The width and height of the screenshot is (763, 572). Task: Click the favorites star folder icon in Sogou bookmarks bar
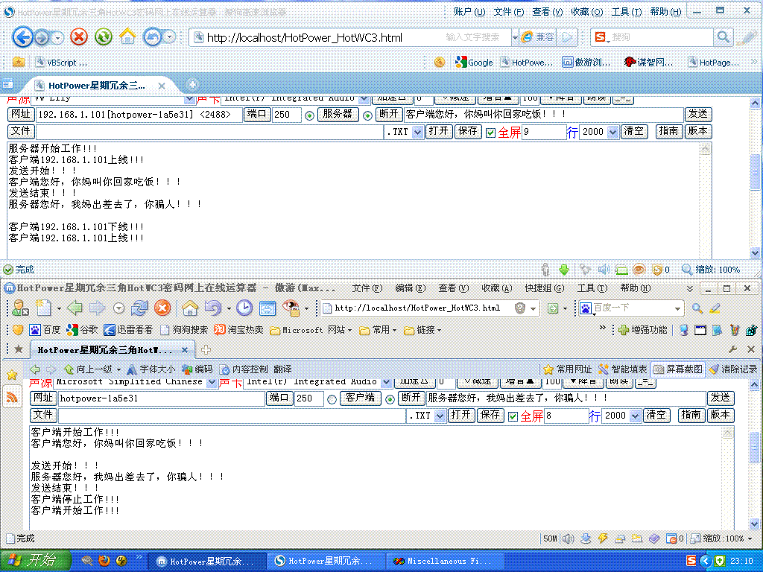(x=19, y=62)
